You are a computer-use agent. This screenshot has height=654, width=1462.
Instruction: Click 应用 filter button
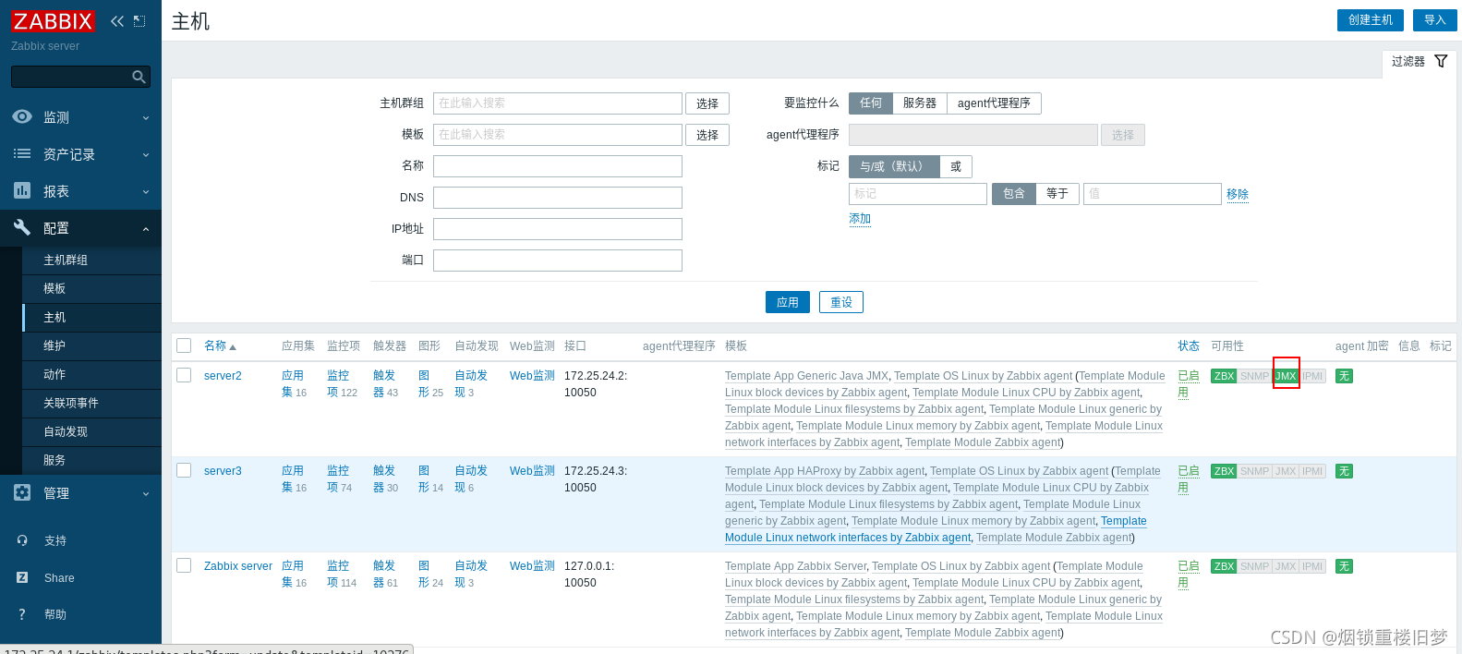(x=788, y=302)
